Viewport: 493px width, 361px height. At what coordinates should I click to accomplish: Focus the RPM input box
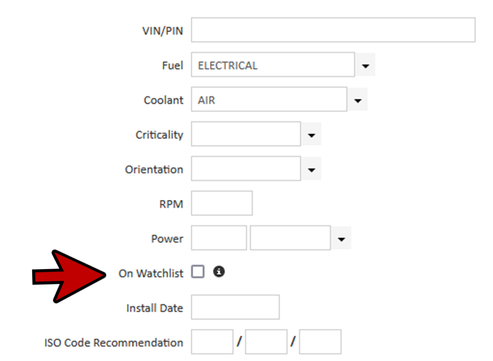coord(222,204)
